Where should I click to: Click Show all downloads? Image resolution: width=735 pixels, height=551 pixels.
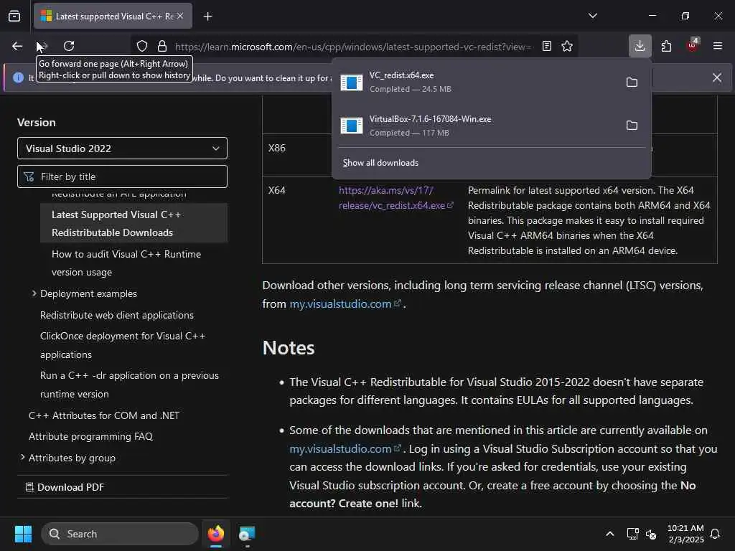[x=380, y=163]
